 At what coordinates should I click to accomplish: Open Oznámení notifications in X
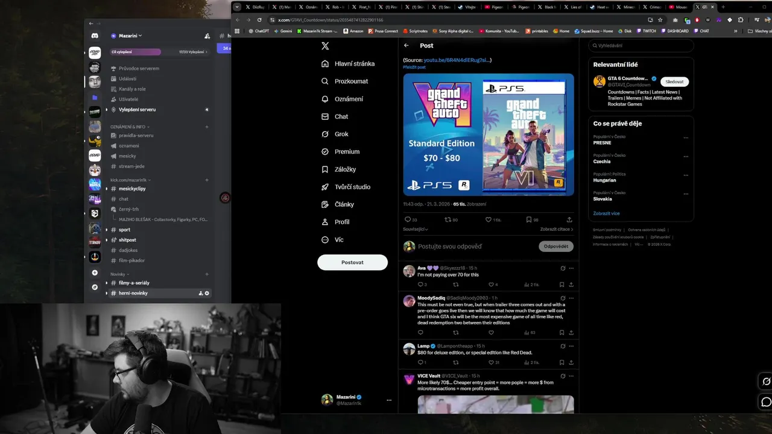342,99
